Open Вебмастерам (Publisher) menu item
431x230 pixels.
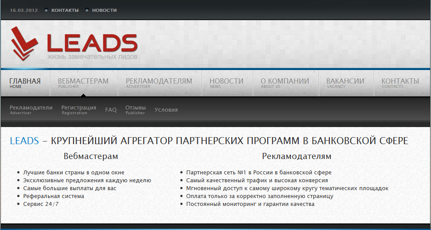[x=83, y=83]
